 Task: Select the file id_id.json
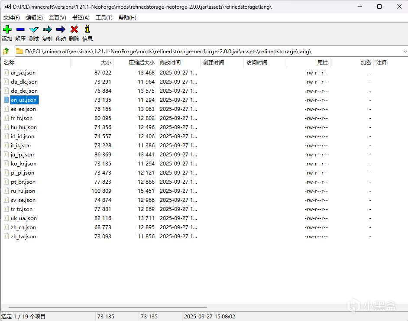23,136
